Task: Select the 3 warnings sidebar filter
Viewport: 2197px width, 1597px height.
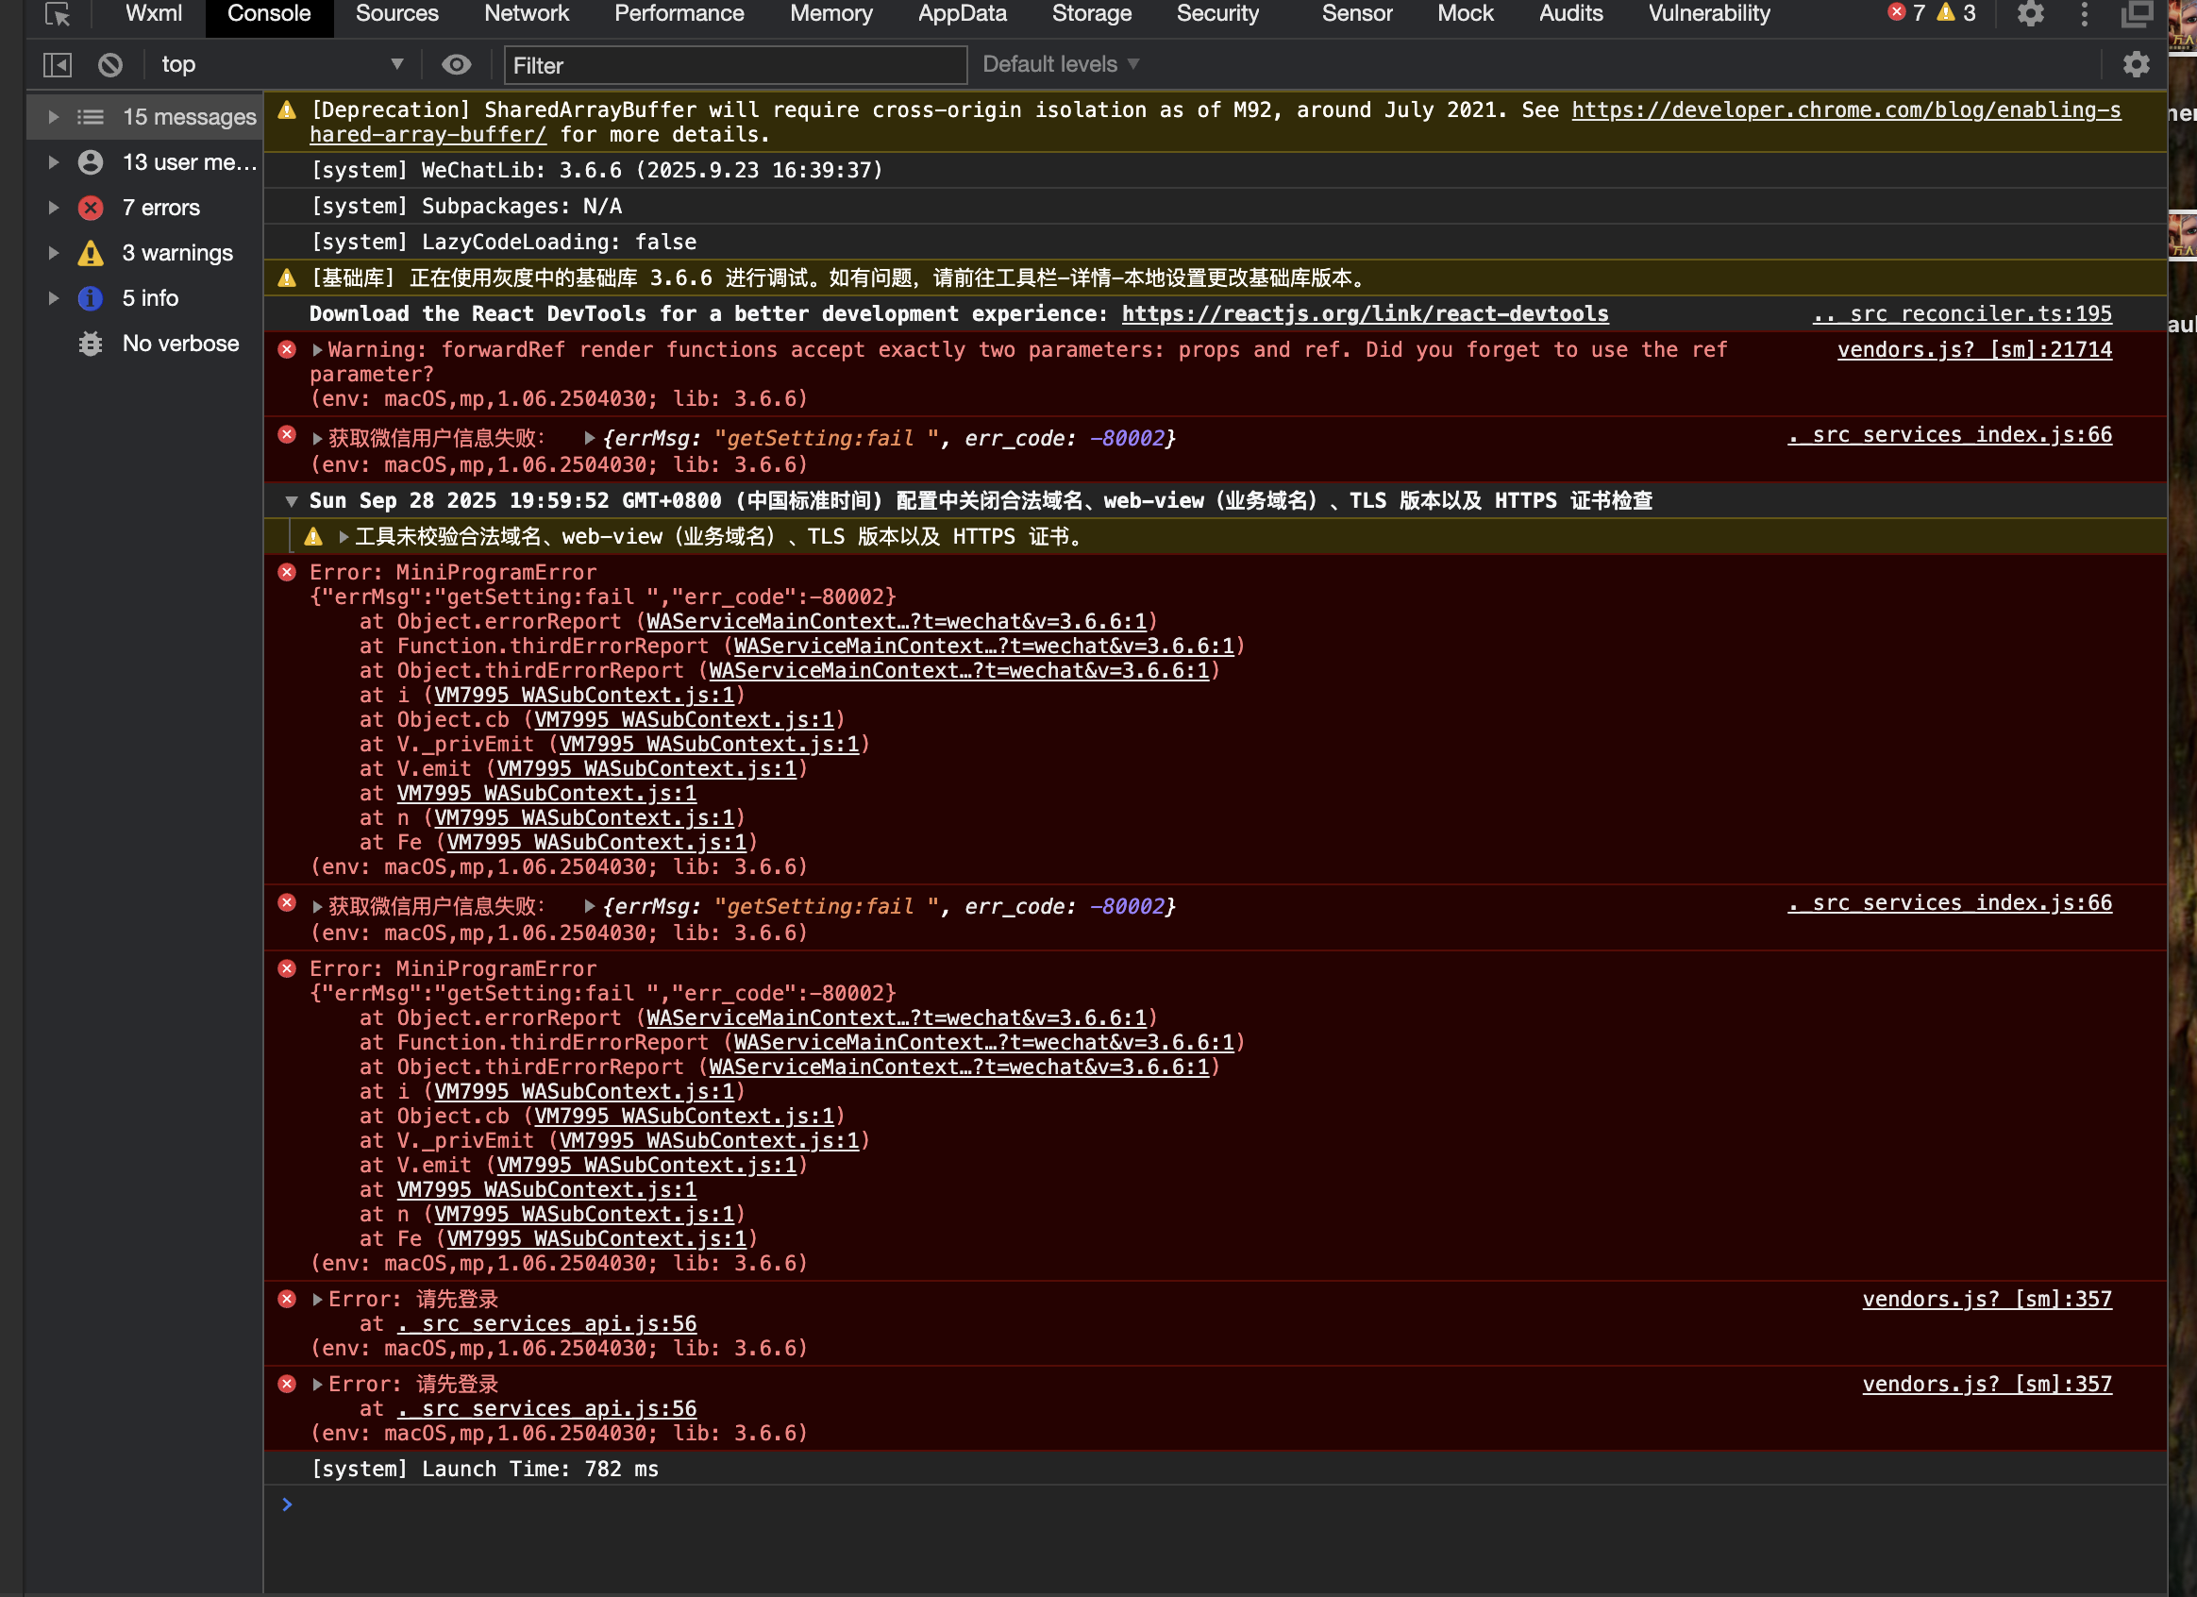Action: [177, 253]
